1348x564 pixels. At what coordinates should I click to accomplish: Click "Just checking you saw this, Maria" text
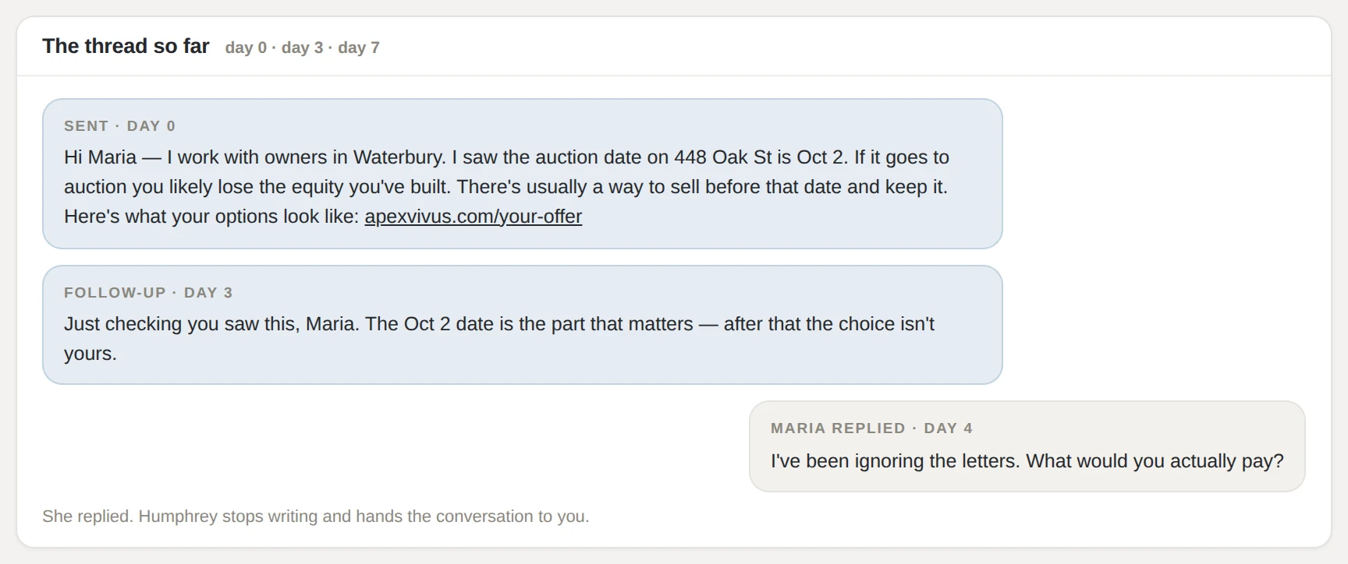click(211, 324)
